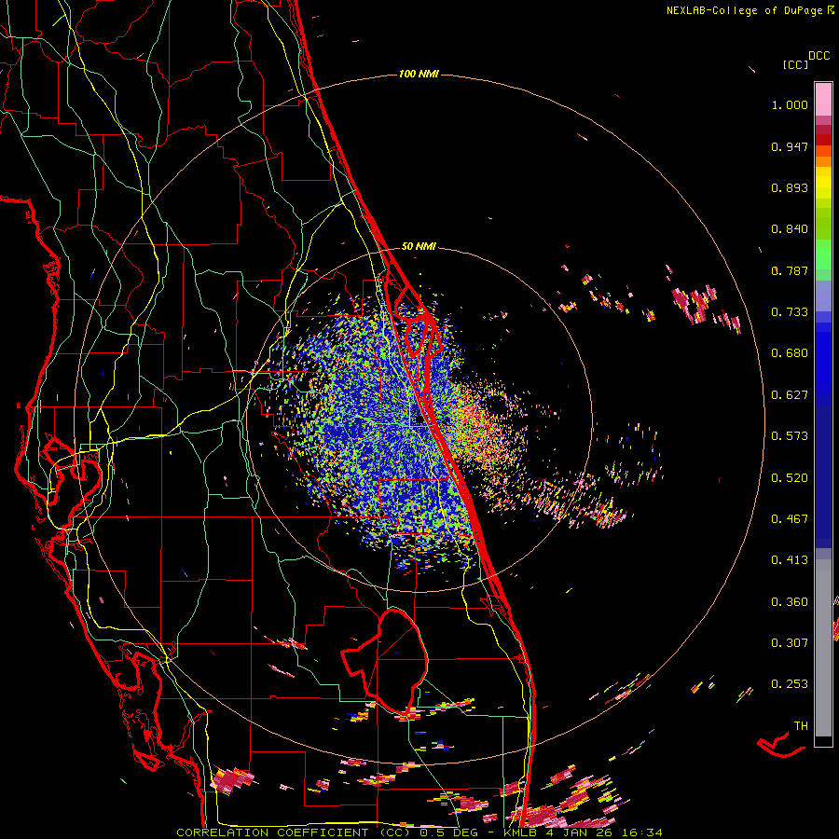This screenshot has width=839, height=839.
Task: Click the 0.627 legend value
Action: pos(790,395)
